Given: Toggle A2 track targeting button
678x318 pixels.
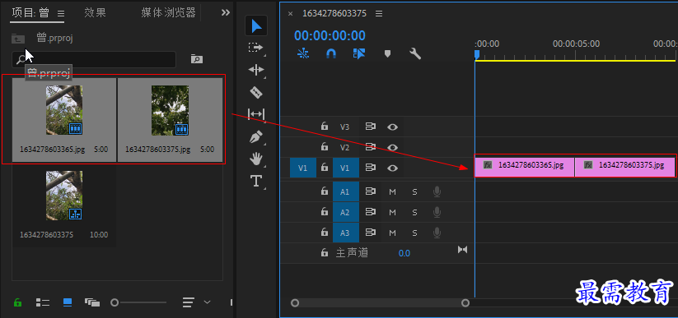Looking at the screenshot, I should pyautogui.click(x=346, y=212).
